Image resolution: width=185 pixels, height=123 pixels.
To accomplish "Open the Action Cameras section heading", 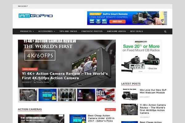I will 30,109.
